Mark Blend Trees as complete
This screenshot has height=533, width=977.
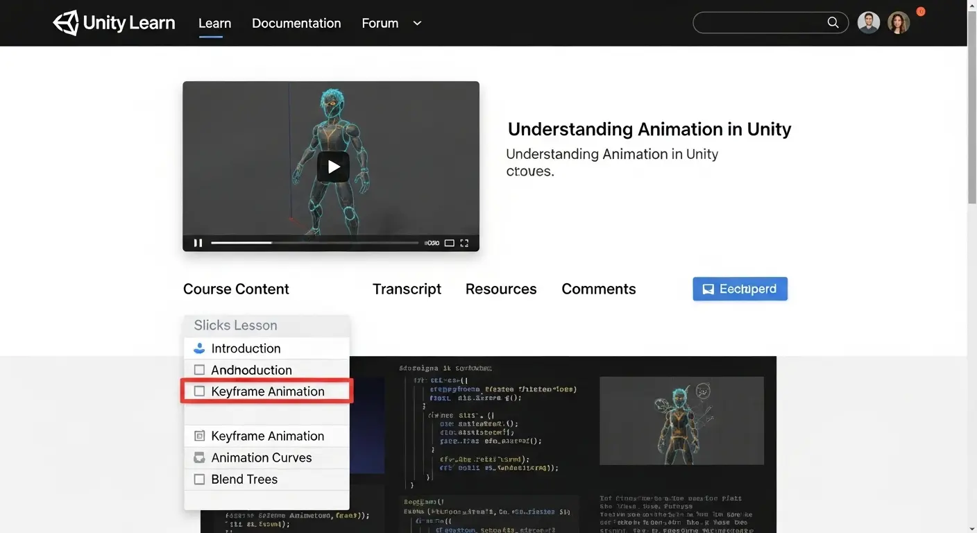(x=199, y=479)
